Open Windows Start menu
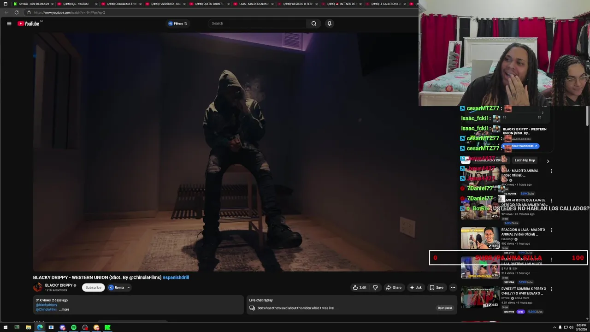This screenshot has height=332, width=590. coord(6,327)
